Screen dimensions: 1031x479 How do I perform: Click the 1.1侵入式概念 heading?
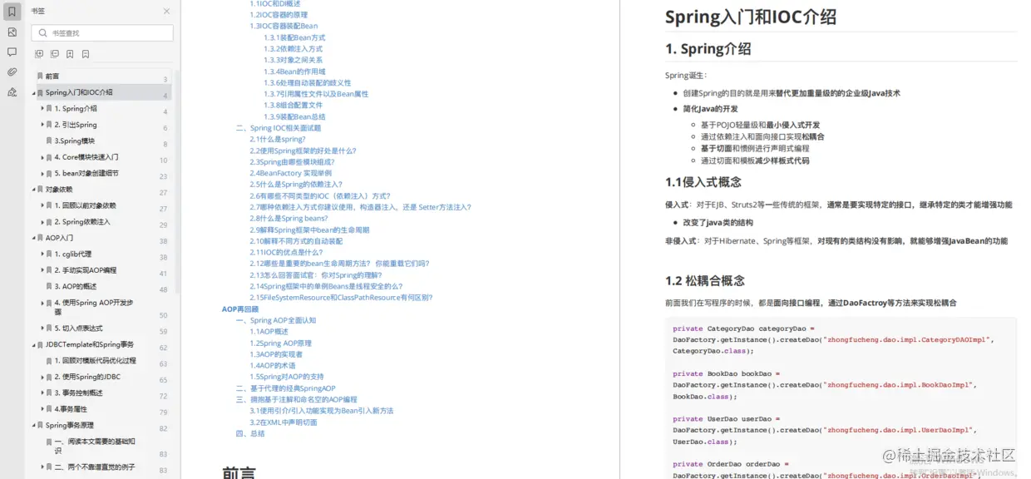pyautogui.click(x=703, y=182)
